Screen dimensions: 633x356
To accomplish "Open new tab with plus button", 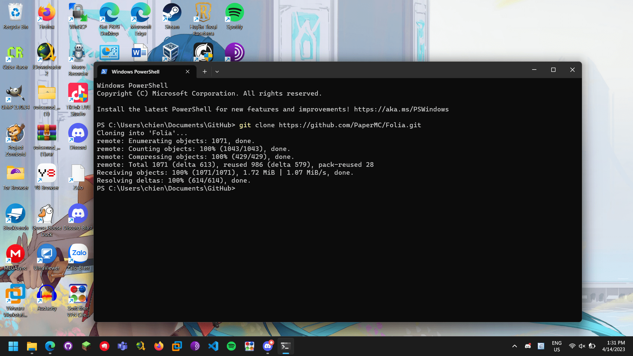I will coord(204,72).
